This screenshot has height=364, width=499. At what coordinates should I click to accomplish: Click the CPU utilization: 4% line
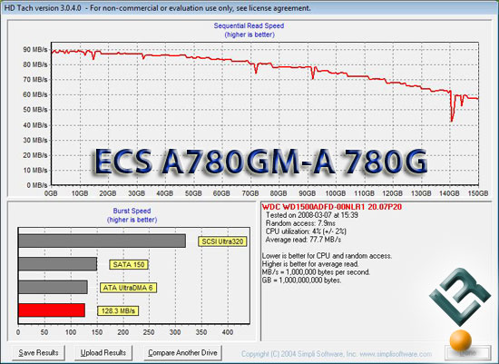[306, 231]
